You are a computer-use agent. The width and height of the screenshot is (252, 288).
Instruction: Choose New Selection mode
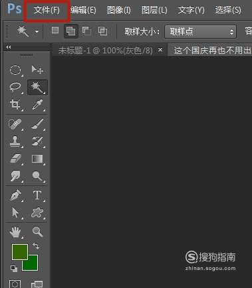click(55, 30)
